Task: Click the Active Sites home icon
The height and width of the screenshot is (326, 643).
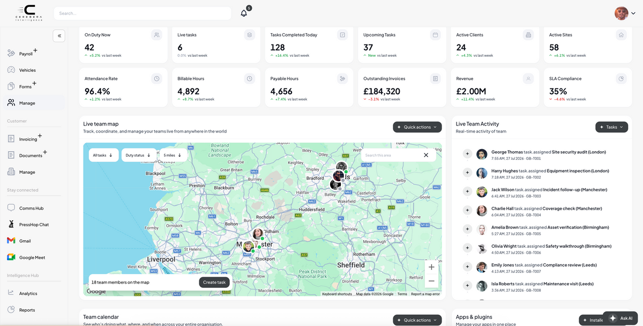Action: click(621, 35)
